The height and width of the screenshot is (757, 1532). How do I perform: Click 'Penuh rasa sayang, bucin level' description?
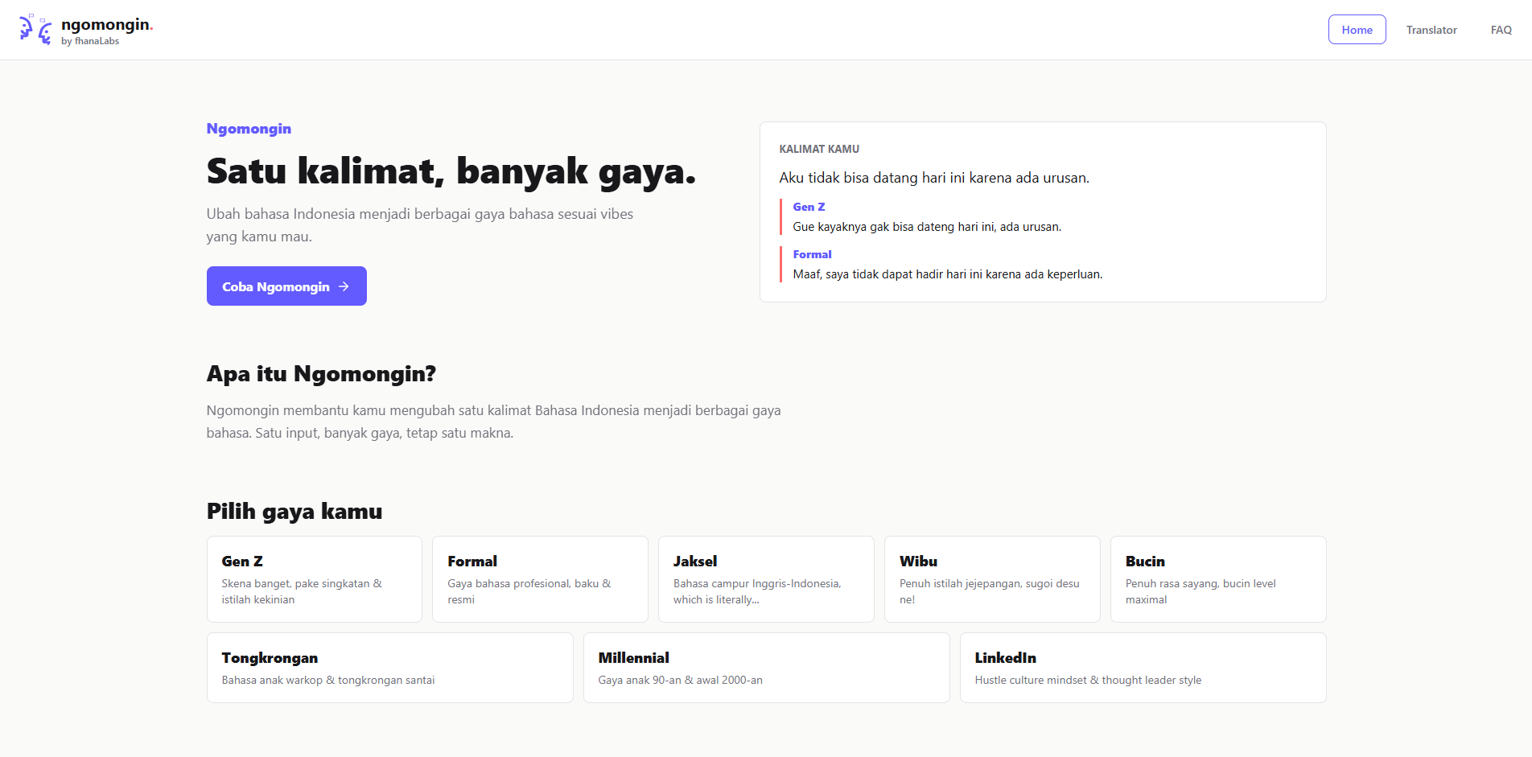1200,591
